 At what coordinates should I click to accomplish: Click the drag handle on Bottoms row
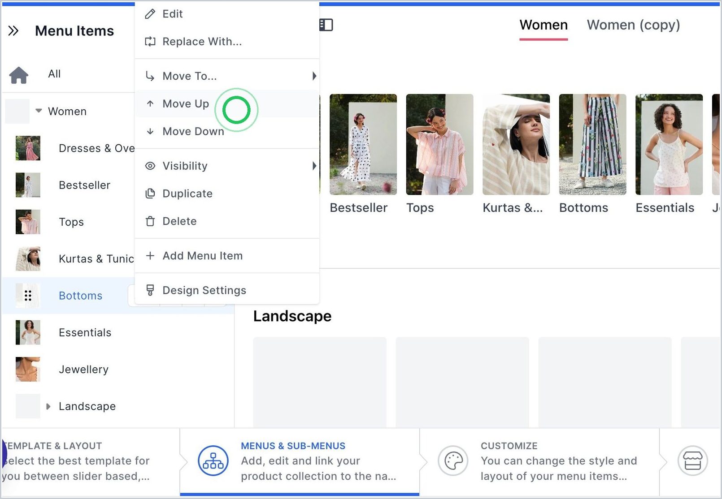(x=28, y=296)
